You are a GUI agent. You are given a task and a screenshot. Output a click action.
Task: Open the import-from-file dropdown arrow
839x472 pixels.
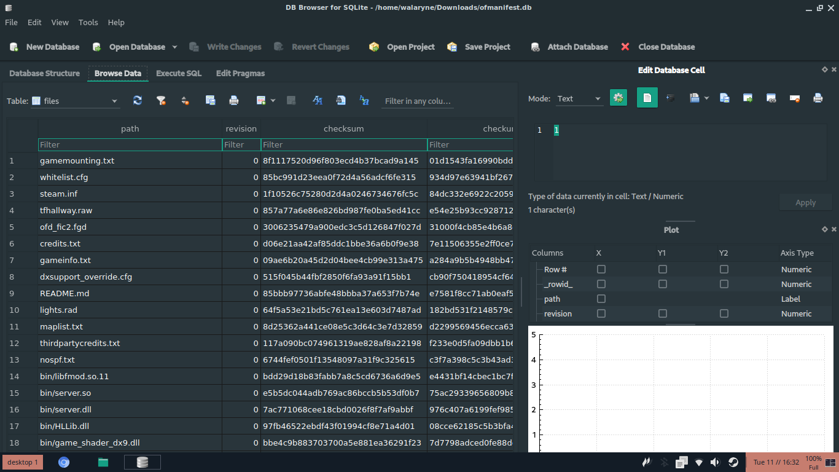click(x=706, y=98)
